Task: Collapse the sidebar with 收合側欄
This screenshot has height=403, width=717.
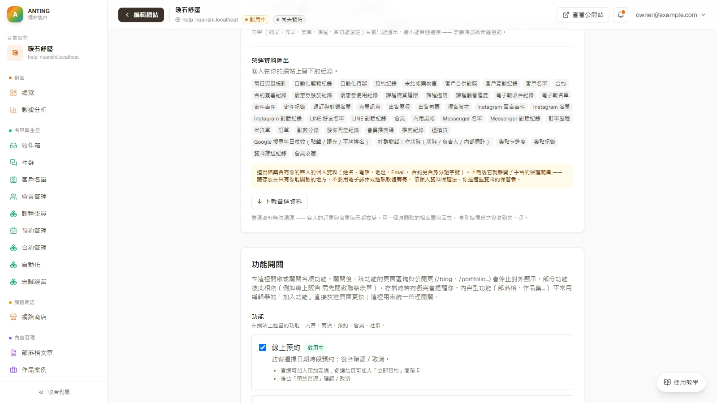Action: pyautogui.click(x=54, y=392)
